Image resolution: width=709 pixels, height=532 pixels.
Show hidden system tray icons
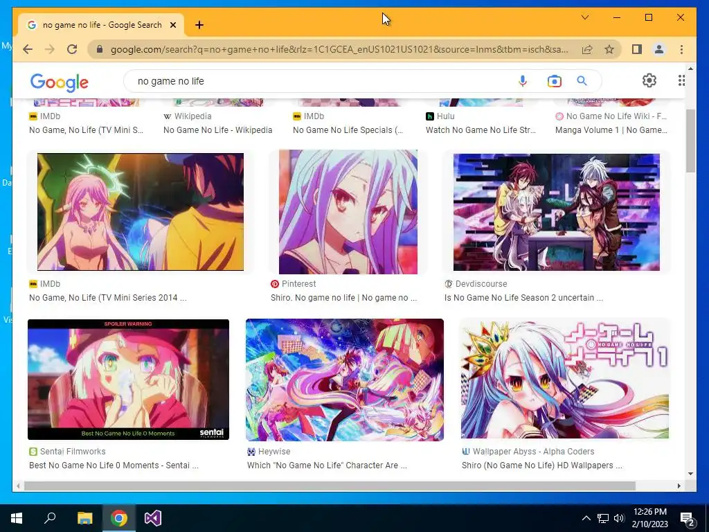(586, 518)
